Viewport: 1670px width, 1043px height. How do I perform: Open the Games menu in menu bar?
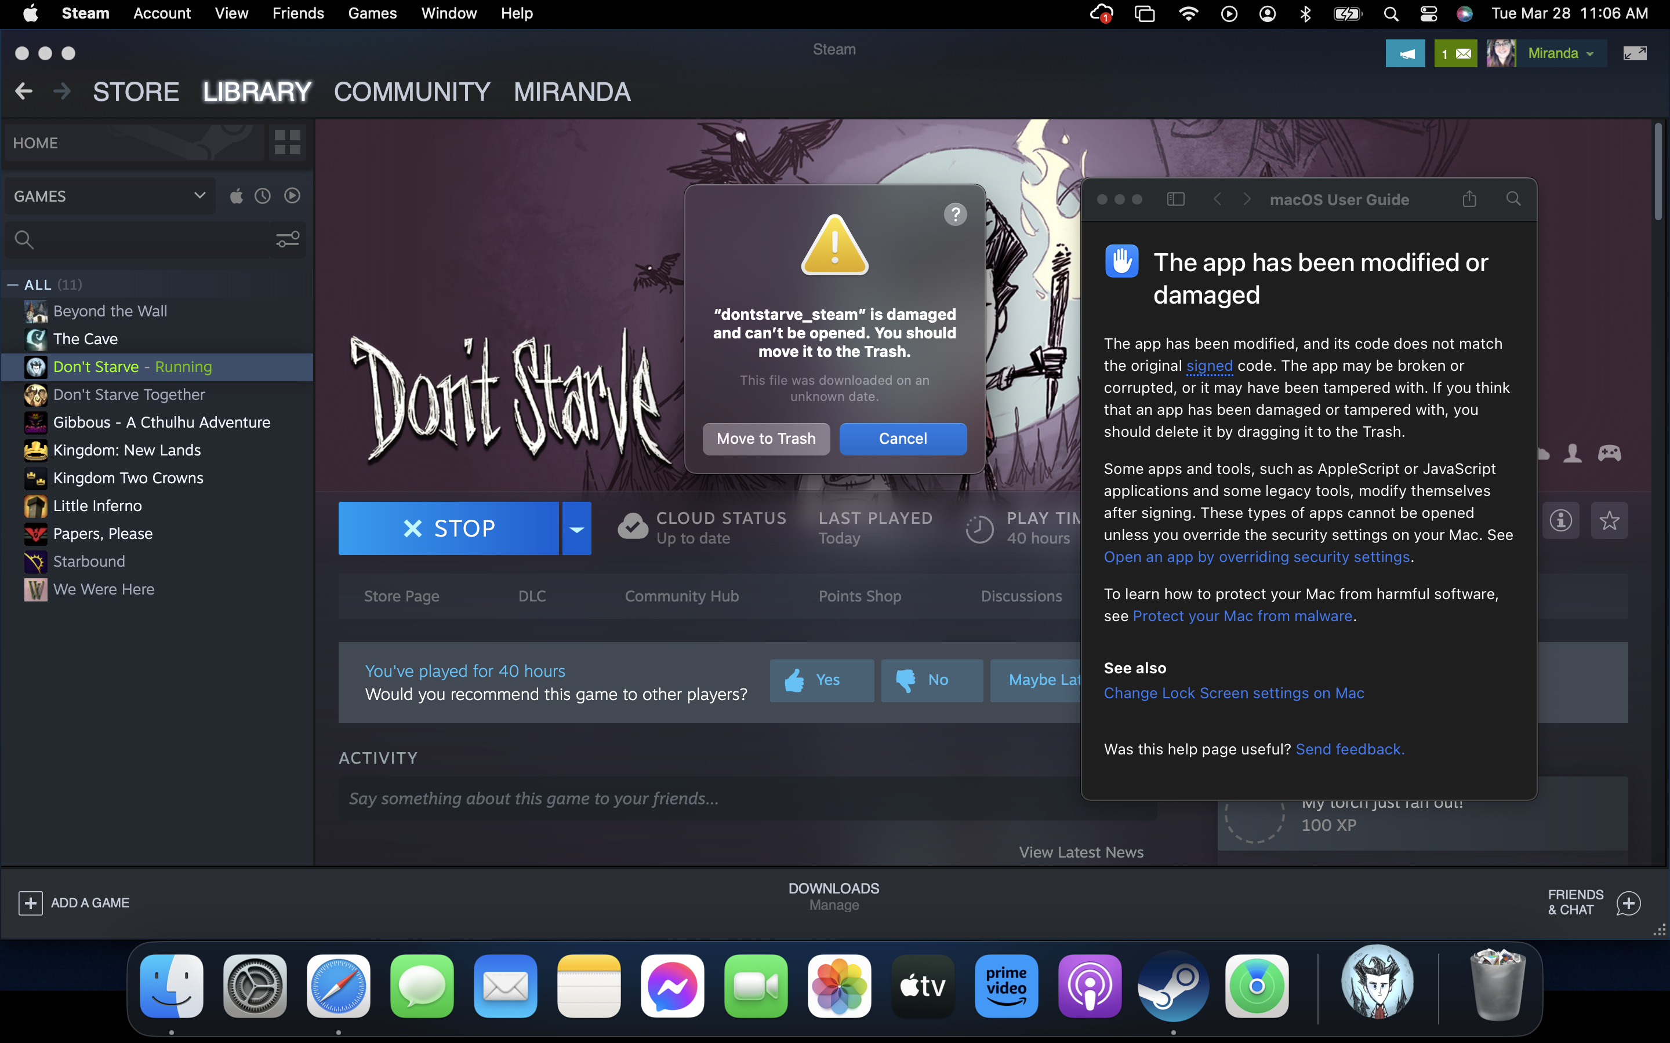pyautogui.click(x=372, y=13)
